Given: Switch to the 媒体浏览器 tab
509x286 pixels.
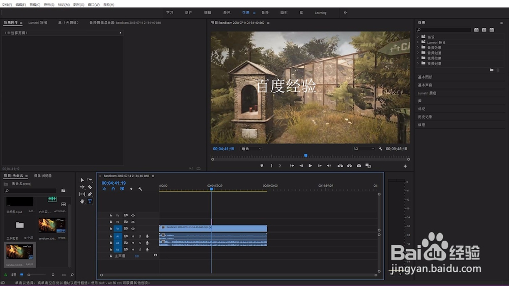Looking at the screenshot, I should pyautogui.click(x=43, y=176).
